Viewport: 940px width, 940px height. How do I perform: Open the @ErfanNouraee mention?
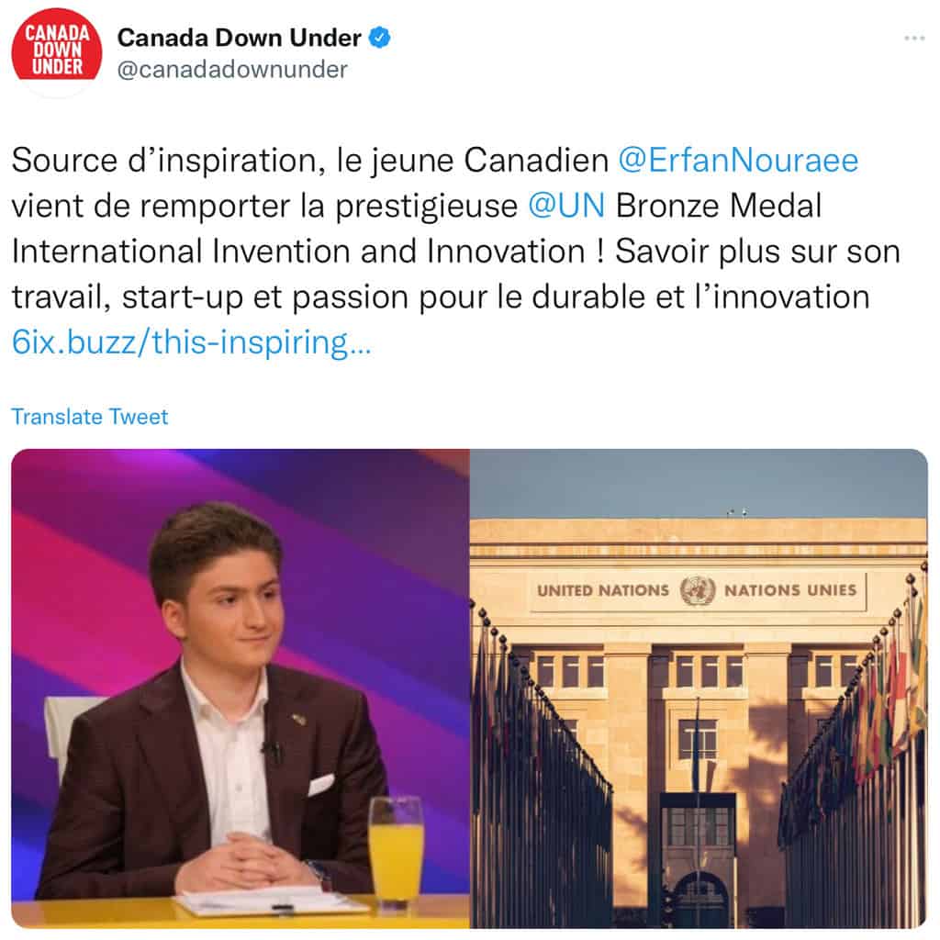coord(738,160)
